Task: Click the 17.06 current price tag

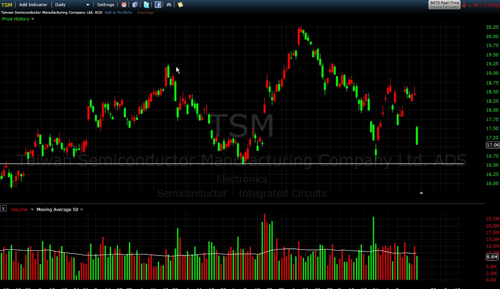Action: pos(492,145)
